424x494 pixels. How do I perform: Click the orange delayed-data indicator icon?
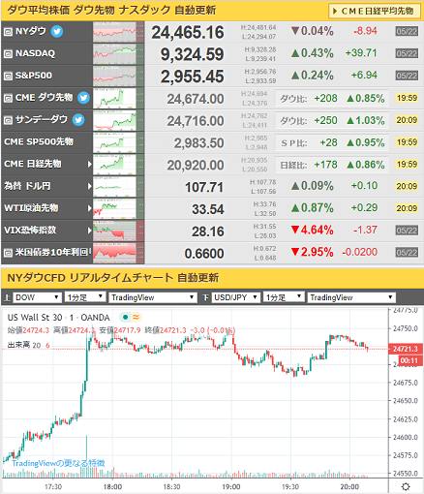pos(136,318)
